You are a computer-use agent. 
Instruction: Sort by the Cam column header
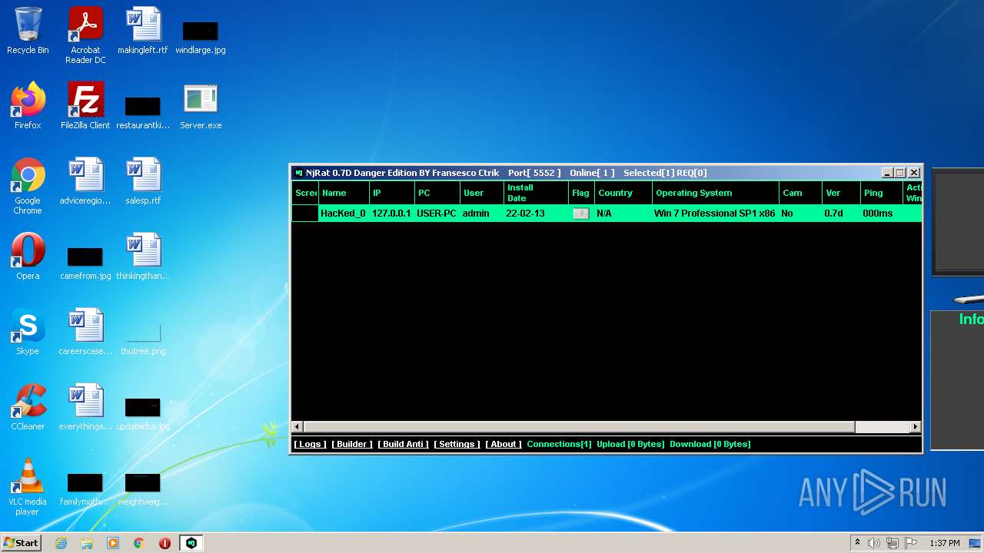(x=800, y=193)
